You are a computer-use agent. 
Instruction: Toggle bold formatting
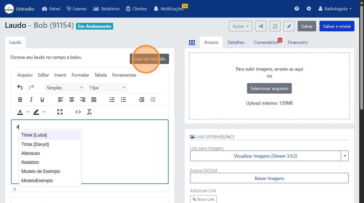tap(20, 100)
